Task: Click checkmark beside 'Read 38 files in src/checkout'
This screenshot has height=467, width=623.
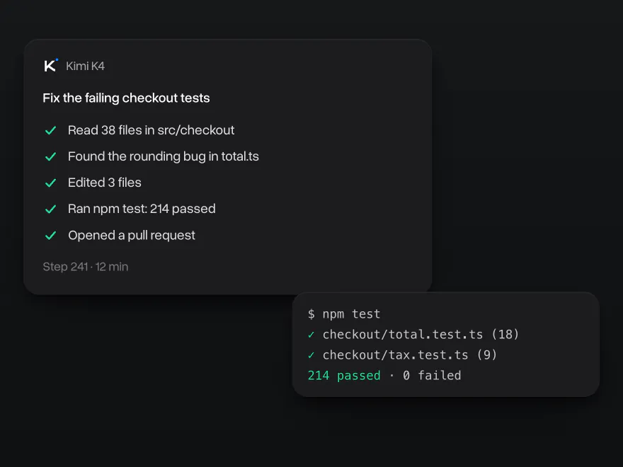Action: (50, 130)
